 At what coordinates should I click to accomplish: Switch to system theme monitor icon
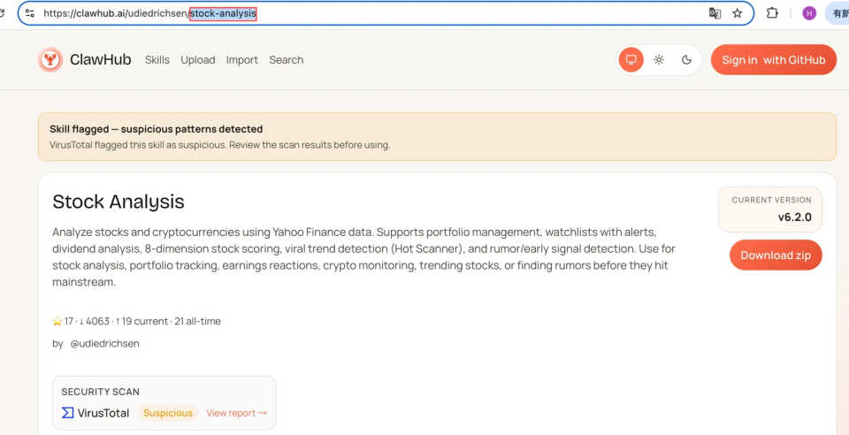[631, 60]
